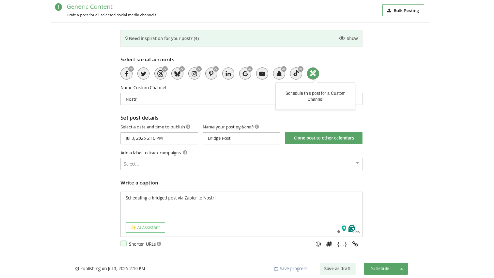Click Clone post to other calendars
Screen dimensions: 494x278
[x=324, y=138]
